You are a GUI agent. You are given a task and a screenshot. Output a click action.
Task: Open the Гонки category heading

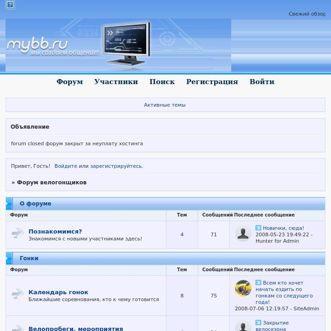(x=29, y=258)
